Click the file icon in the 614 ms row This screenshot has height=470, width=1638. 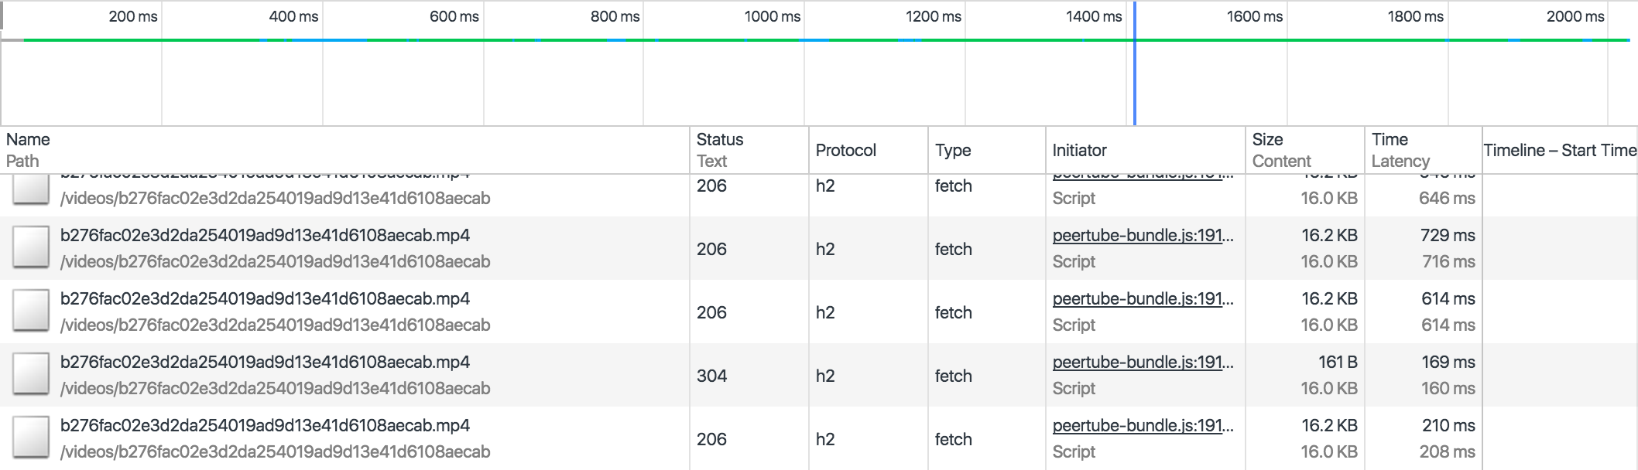(31, 312)
